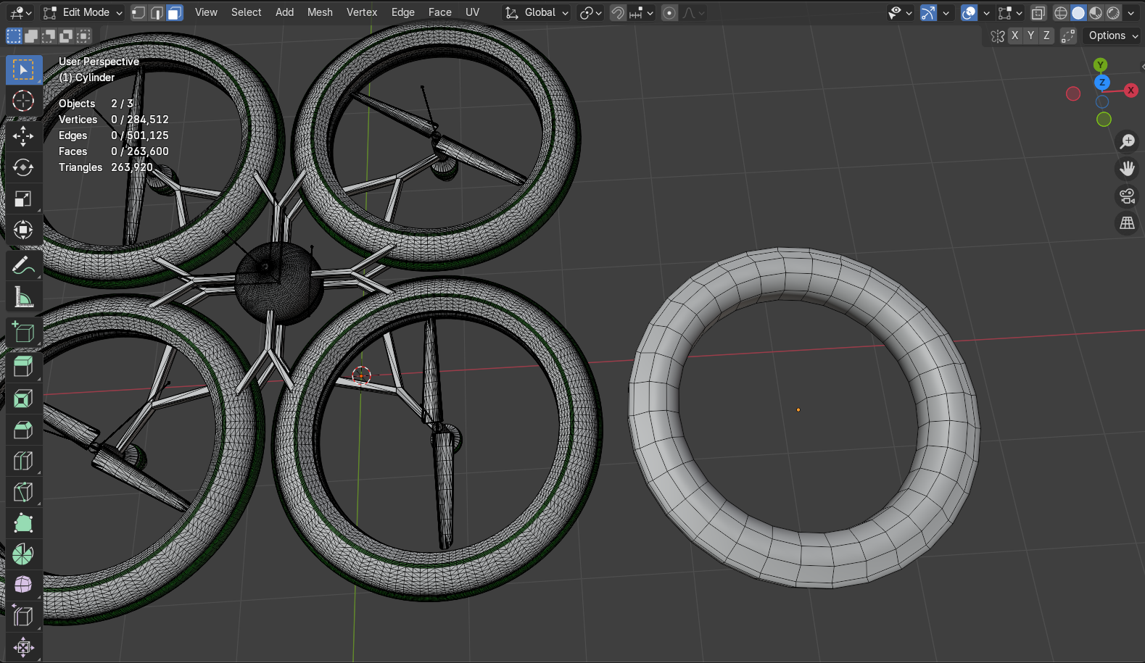Click the 3D Cursor tool

click(23, 101)
